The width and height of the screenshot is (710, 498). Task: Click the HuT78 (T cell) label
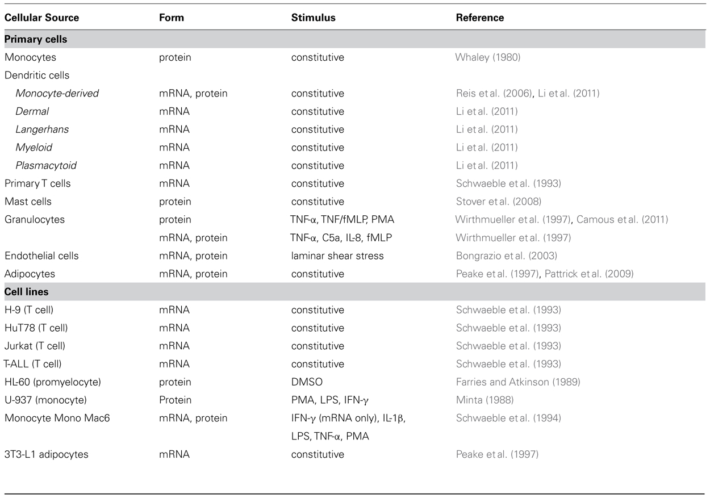(x=36, y=328)
